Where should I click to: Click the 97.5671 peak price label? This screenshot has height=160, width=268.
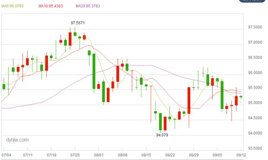78,24
